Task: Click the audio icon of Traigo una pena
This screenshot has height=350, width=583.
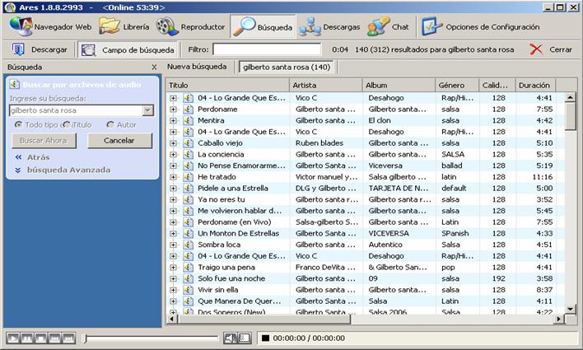Action: point(188,267)
